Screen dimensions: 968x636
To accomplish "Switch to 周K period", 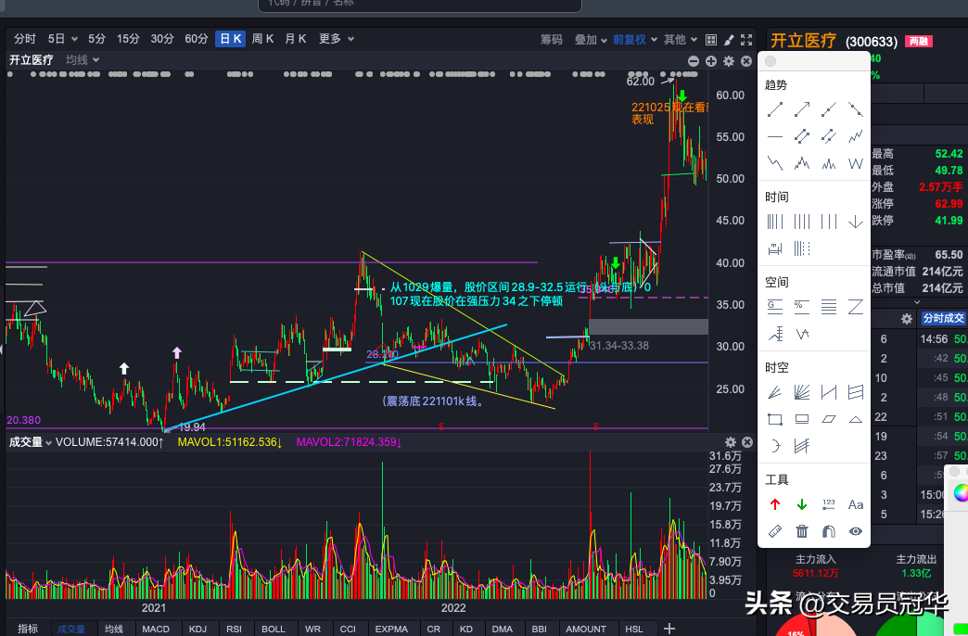I will (x=263, y=39).
